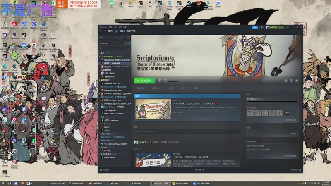
Task: Open the 社区 community tab
Action: pyautogui.click(x=122, y=31)
